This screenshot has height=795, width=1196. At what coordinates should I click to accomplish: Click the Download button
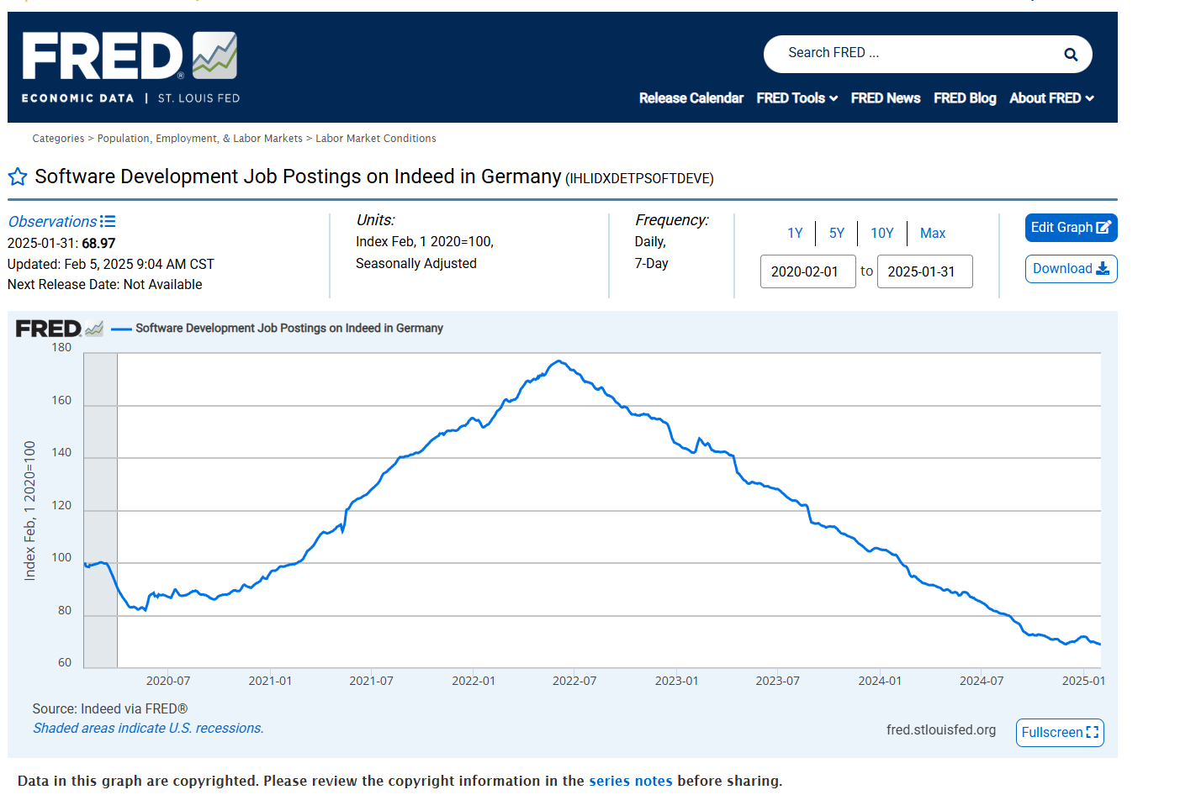click(x=1072, y=269)
